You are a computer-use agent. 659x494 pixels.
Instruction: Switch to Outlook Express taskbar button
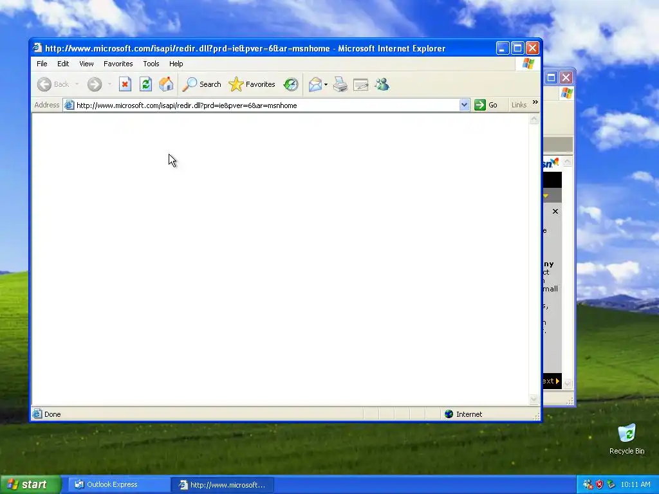(119, 484)
